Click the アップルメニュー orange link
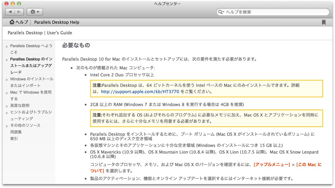Viewport: 335px width, 188px height. 272,165
